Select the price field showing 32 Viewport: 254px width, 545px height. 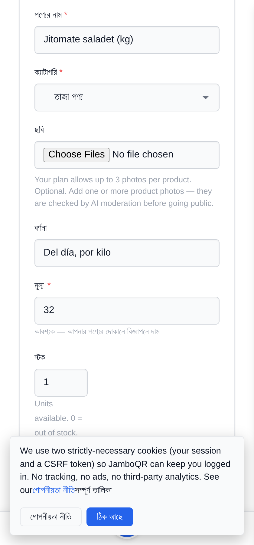click(127, 311)
